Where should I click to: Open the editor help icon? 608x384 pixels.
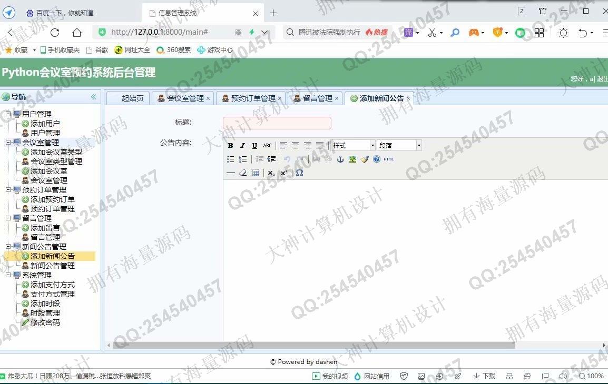[x=377, y=159]
